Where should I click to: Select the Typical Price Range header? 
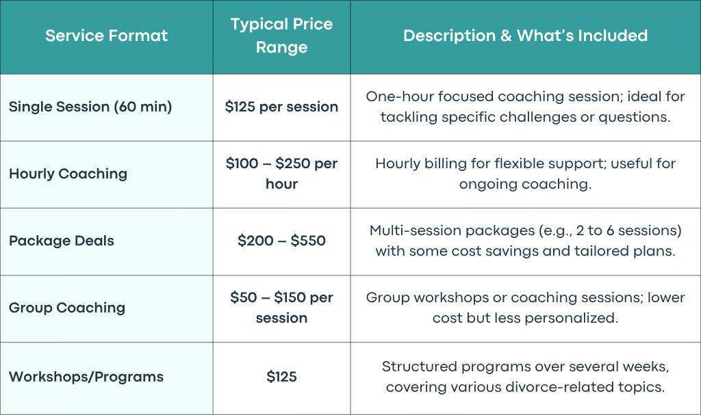pyautogui.click(x=281, y=36)
